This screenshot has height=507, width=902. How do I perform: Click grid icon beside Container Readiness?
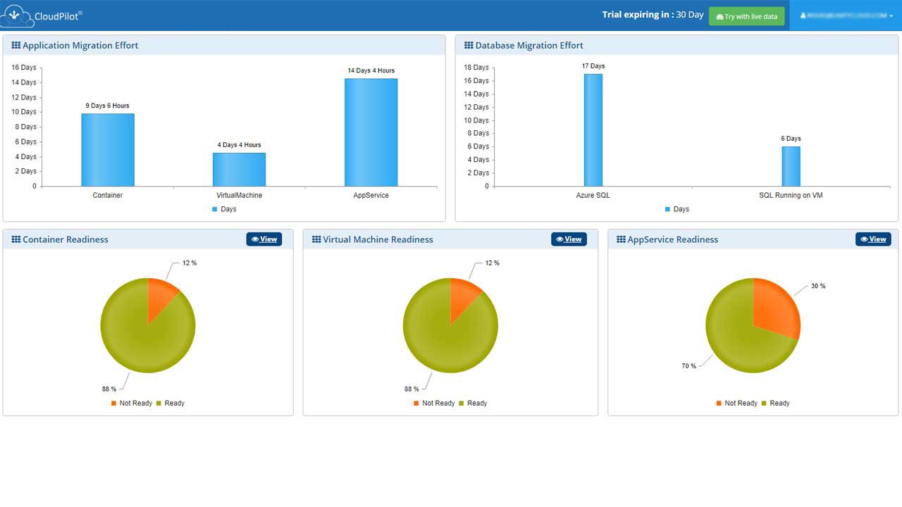click(x=16, y=239)
